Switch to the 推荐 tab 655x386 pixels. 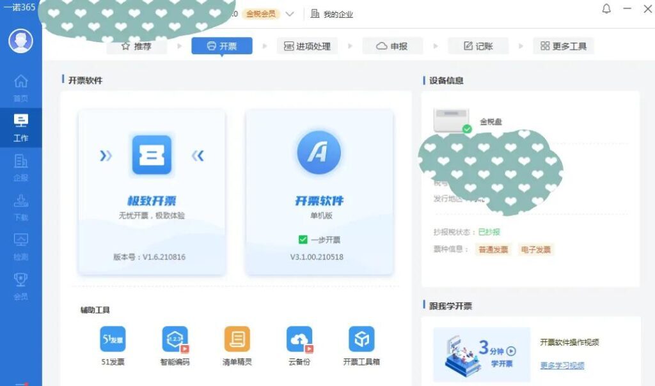137,46
